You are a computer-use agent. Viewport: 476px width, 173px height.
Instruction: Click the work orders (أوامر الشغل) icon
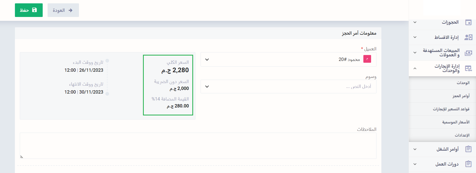coord(468,149)
